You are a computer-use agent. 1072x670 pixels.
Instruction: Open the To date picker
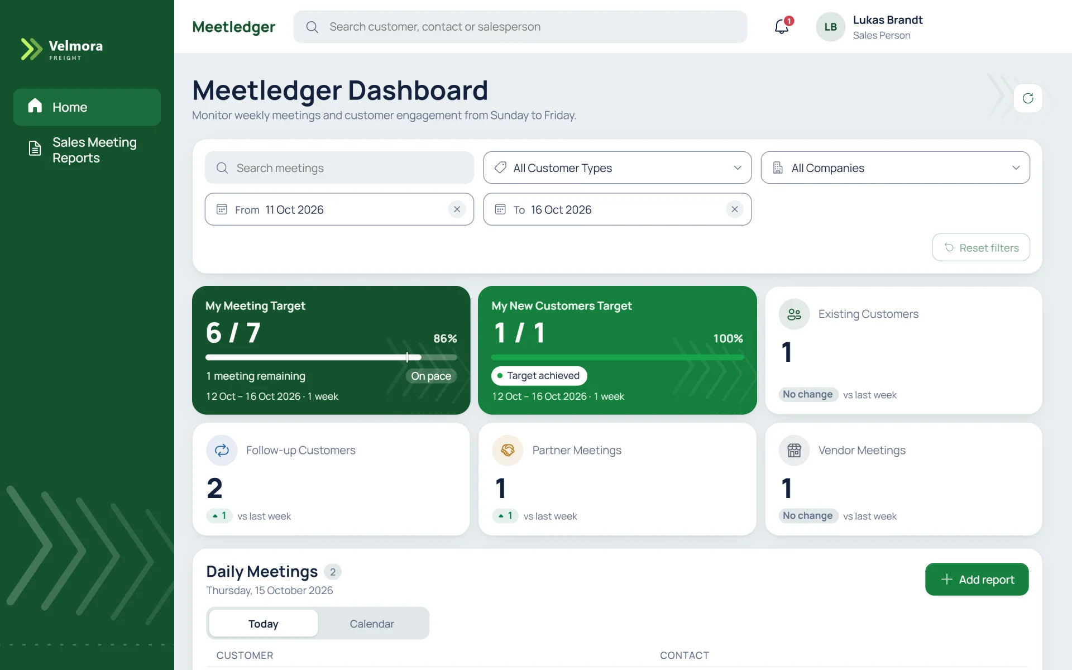click(617, 209)
